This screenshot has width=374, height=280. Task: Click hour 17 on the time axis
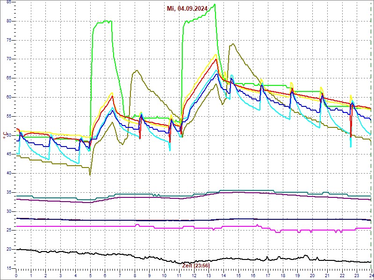tap(267, 275)
